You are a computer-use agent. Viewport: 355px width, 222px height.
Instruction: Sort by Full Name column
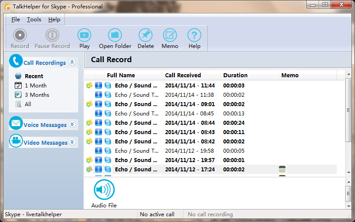point(133,75)
